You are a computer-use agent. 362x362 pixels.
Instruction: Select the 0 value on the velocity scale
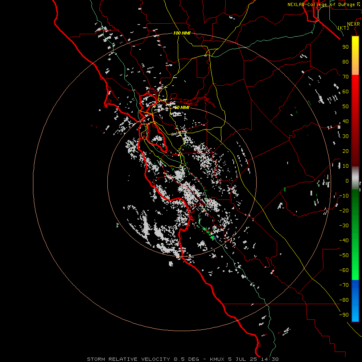tap(347, 181)
